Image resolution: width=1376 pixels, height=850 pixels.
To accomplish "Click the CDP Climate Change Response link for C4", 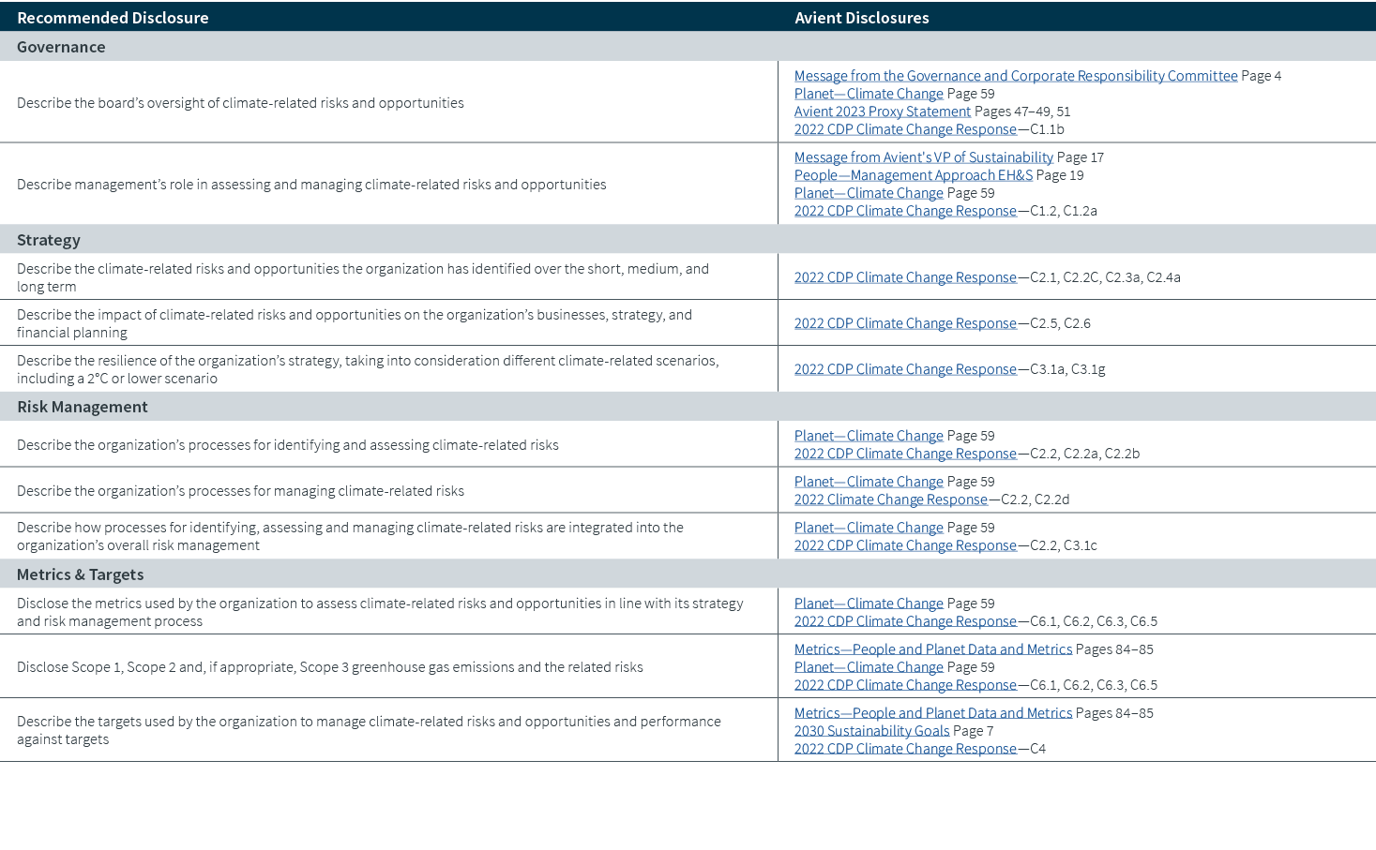I will (904, 749).
